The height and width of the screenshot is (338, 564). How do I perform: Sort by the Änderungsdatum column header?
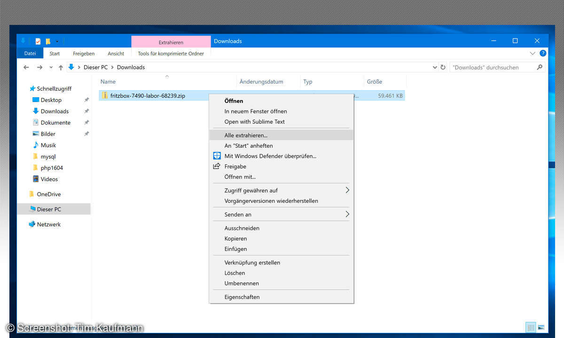click(x=268, y=82)
